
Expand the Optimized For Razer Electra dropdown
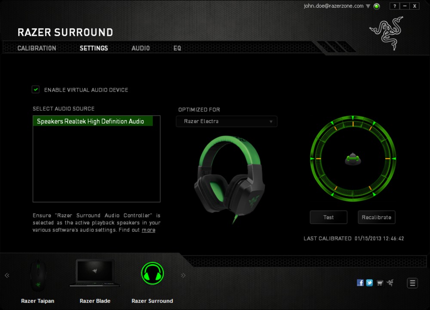click(227, 121)
